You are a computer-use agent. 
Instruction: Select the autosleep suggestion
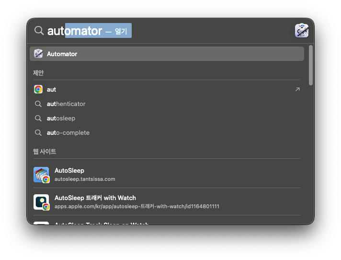click(167, 118)
